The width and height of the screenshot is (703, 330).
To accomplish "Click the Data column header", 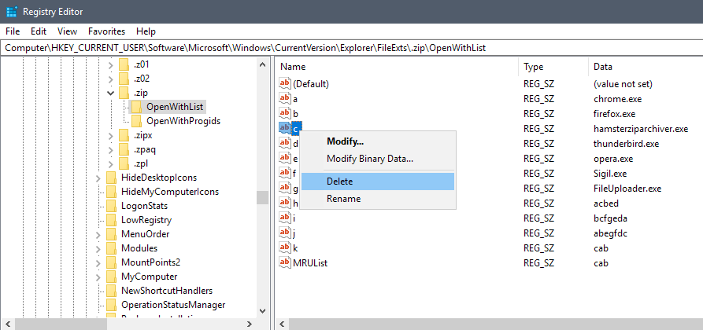I will [646, 67].
